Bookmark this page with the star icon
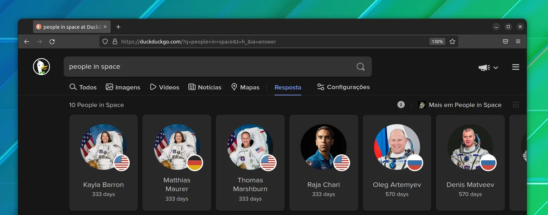The width and height of the screenshot is (548, 215). pyautogui.click(x=452, y=41)
